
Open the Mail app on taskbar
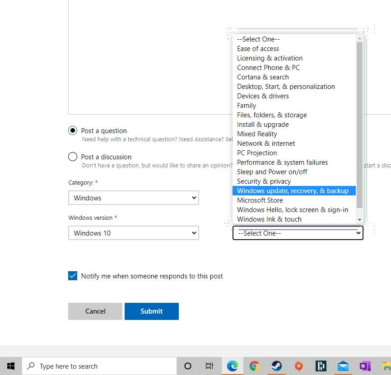pyautogui.click(x=343, y=366)
